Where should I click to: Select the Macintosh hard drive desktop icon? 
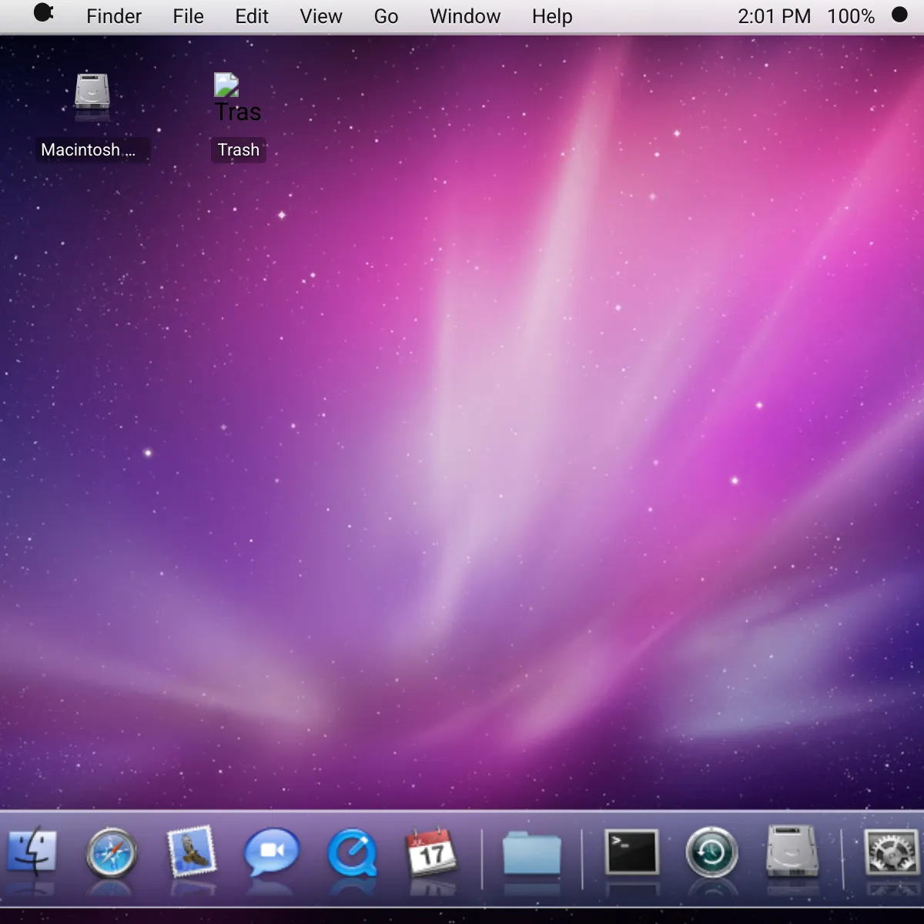(92, 96)
